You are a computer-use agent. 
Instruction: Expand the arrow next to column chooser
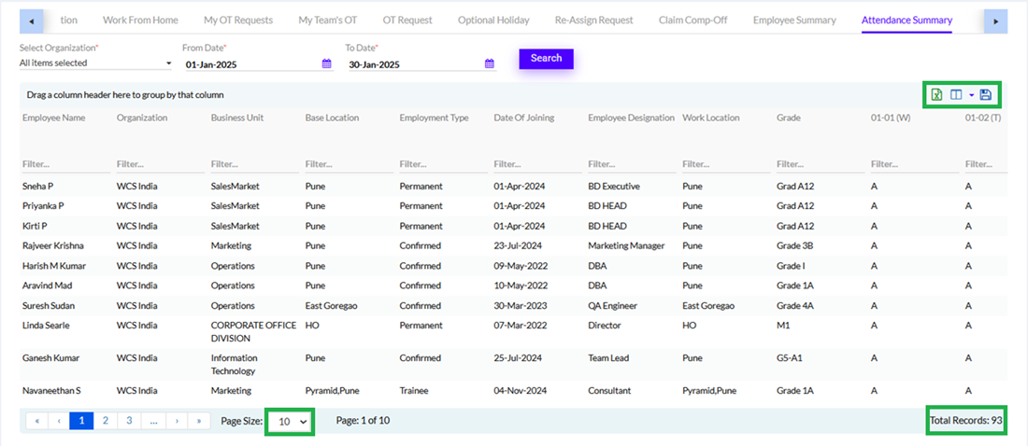click(x=971, y=95)
